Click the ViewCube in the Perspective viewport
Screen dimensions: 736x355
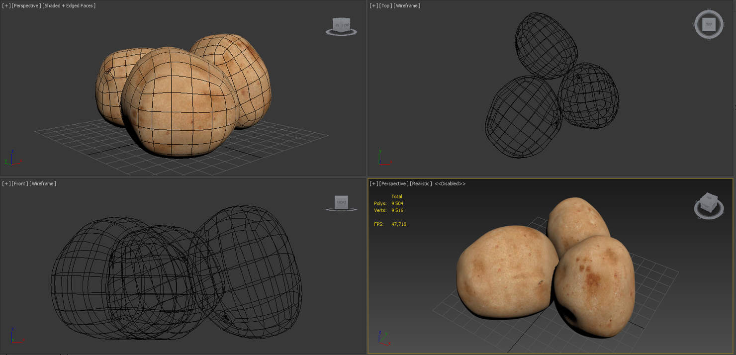click(x=341, y=24)
